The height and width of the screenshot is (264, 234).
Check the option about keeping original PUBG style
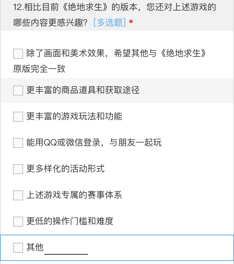18,54
